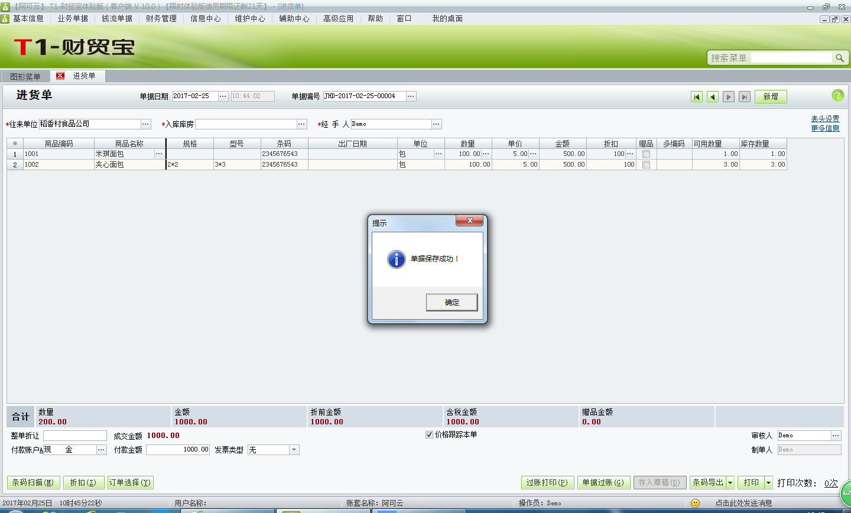Open the 表头设置 link
851x513 pixels.
pyautogui.click(x=825, y=118)
